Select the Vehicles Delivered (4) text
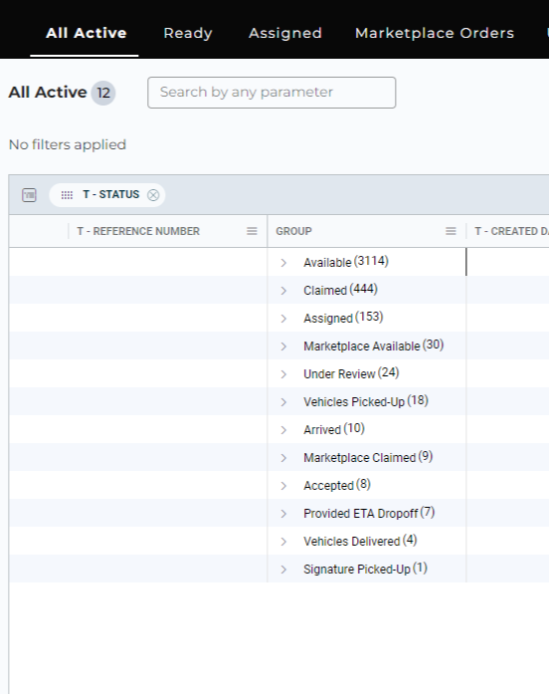This screenshot has height=694, width=549. coord(360,541)
